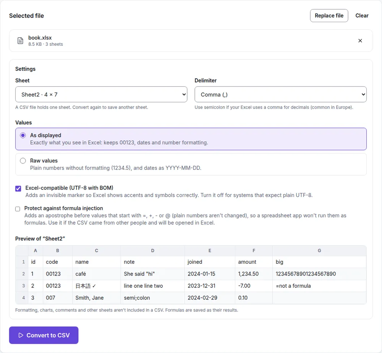Click the cell 0.10
The width and height of the screenshot is (382, 353).
254,298
